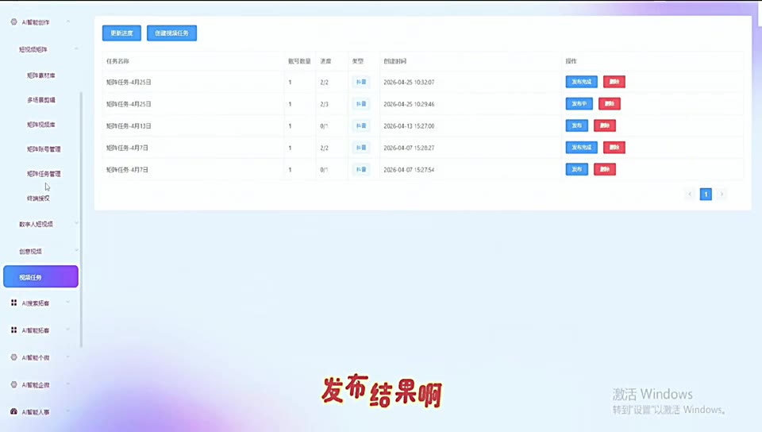Click the AI智能个微 sidebar icon
The height and width of the screenshot is (432, 762).
click(x=13, y=357)
